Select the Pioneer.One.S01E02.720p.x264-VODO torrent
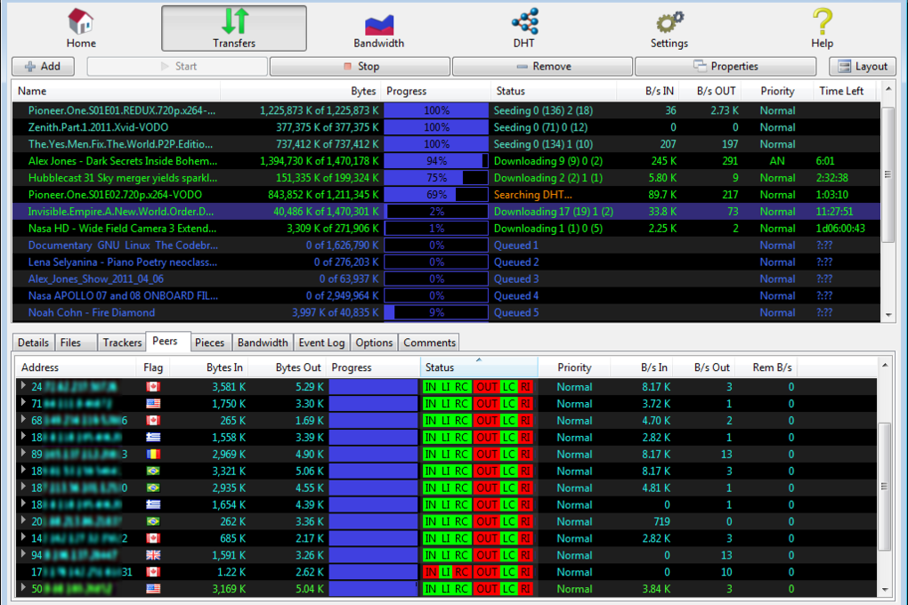The image size is (908, 605). tap(446, 195)
